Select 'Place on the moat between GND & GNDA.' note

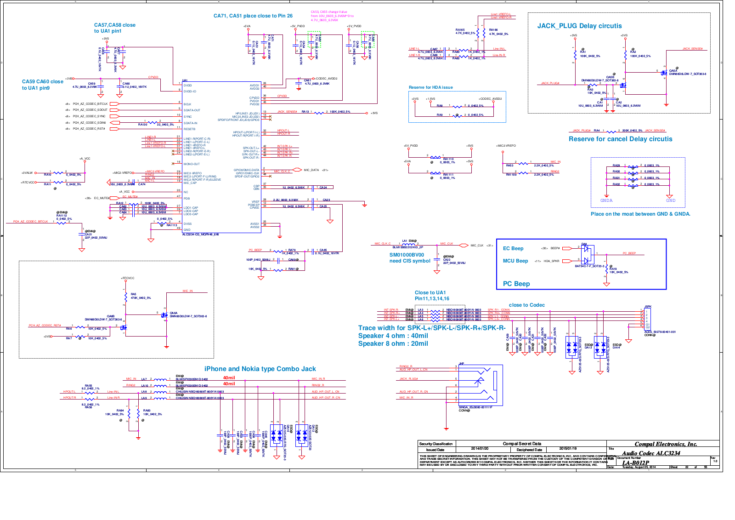click(640, 214)
